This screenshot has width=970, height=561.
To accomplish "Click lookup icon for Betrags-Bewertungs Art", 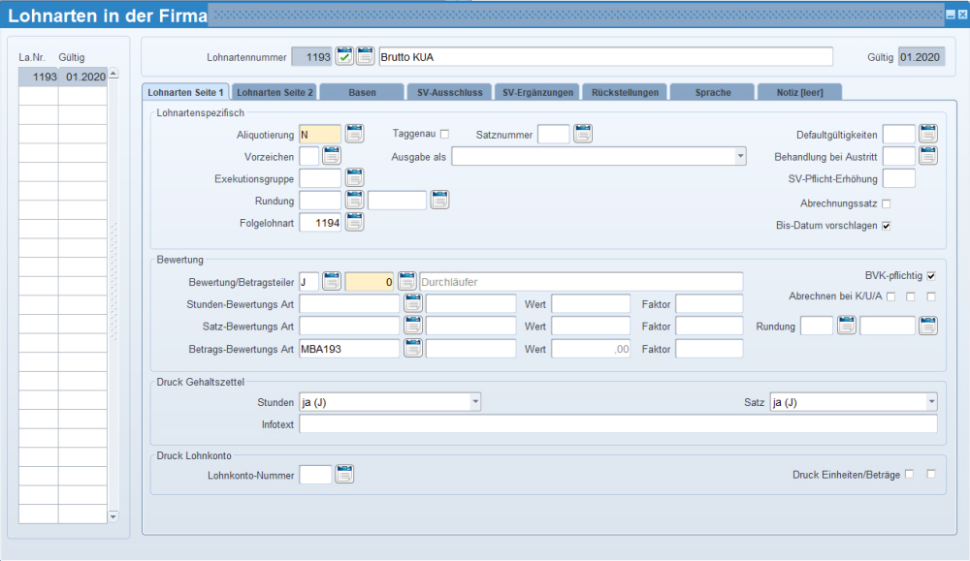I will point(412,348).
